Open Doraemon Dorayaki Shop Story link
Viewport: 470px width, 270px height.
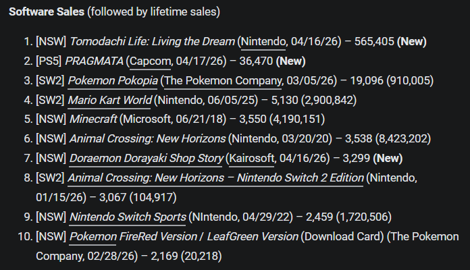(146, 159)
